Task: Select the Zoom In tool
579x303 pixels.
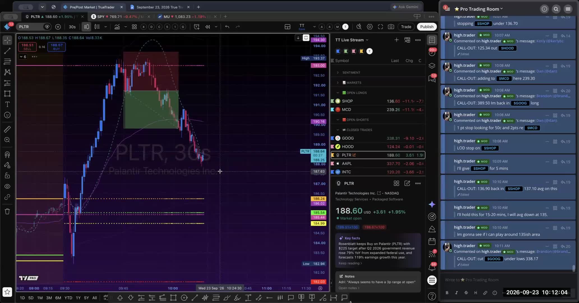Action: coord(7,140)
